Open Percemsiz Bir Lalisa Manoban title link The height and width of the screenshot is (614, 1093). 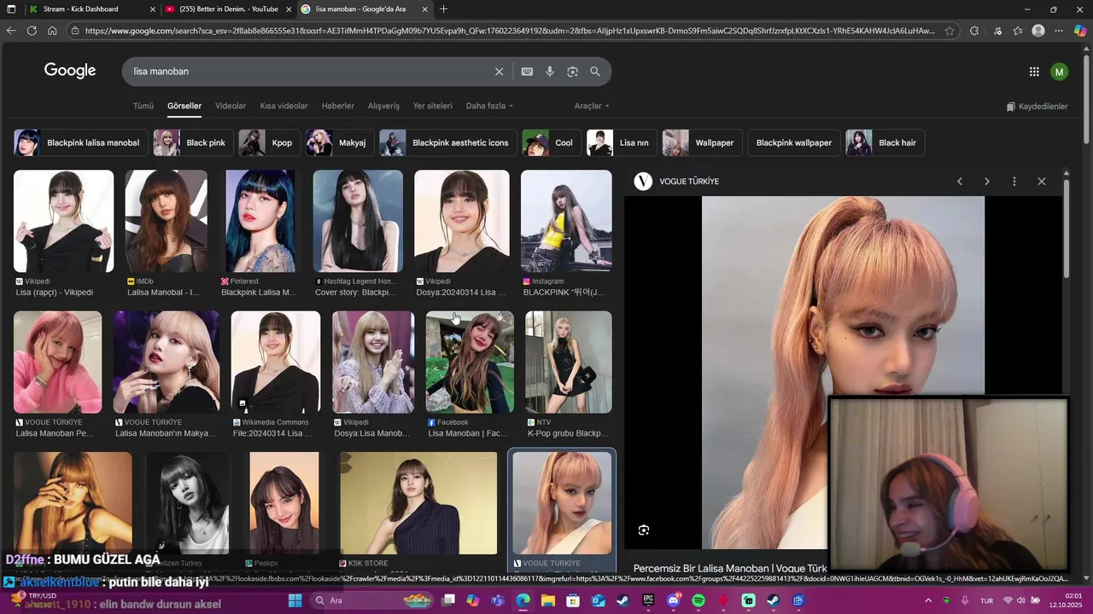point(730,568)
